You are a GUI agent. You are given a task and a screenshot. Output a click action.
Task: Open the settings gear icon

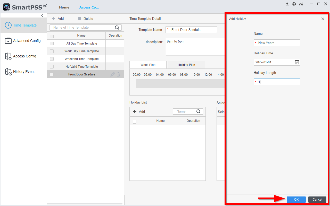294,4
